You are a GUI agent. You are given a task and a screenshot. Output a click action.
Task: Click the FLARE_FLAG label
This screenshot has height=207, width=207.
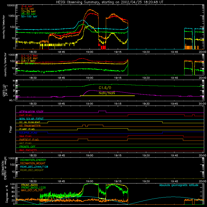point(27,129)
